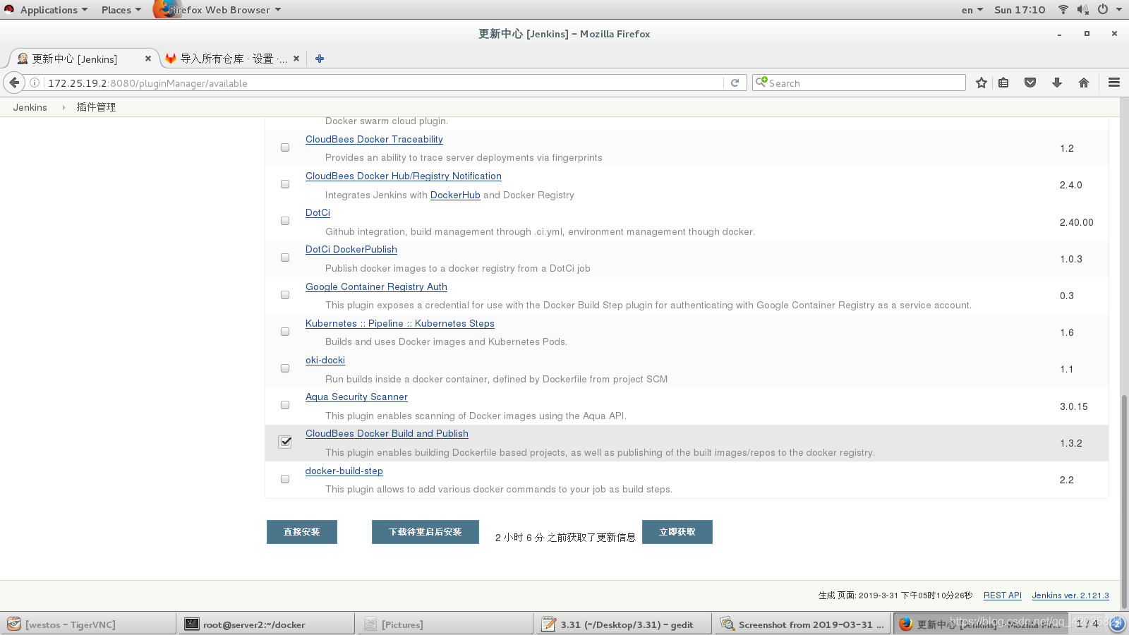
Task: Open Jenkins ver. 2.121.3 footer link
Action: pos(1070,595)
